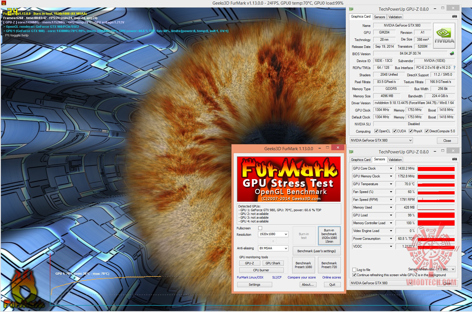Minimize the FurMark 1.13.0.0 dialog
Viewport: 472px width, 312px height.
pyautogui.click(x=320, y=148)
